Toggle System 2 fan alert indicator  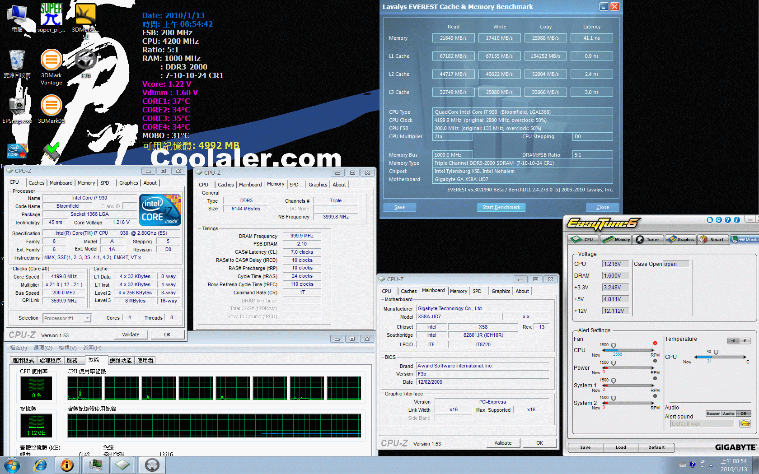[x=655, y=396]
